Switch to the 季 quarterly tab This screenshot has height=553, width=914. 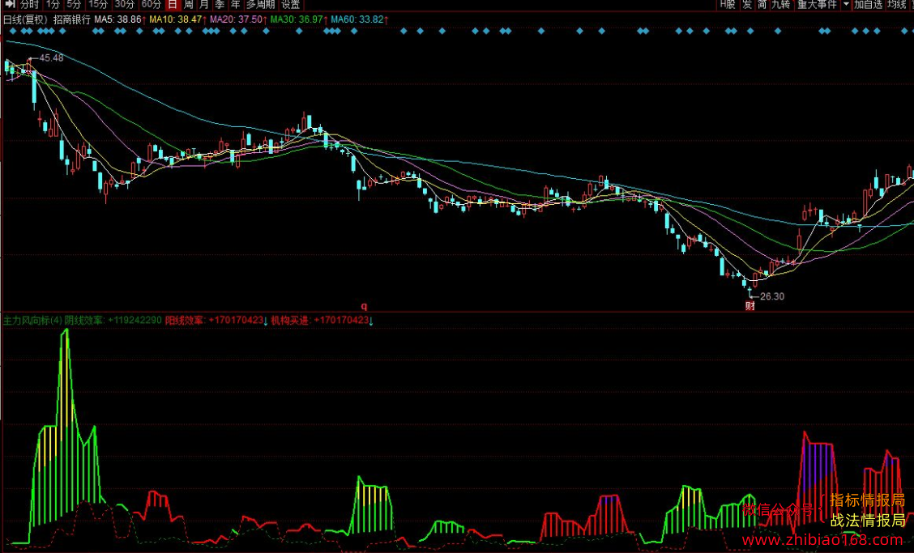[220, 5]
